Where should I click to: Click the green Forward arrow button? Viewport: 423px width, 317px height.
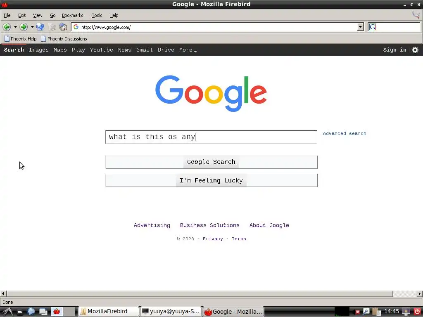coord(24,27)
